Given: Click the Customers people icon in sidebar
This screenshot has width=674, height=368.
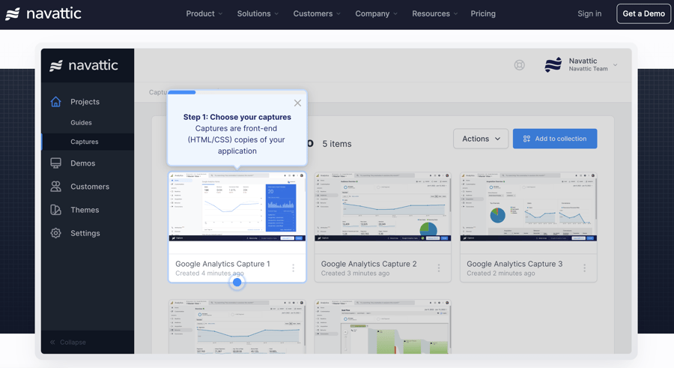Looking at the screenshot, I should [x=55, y=187].
